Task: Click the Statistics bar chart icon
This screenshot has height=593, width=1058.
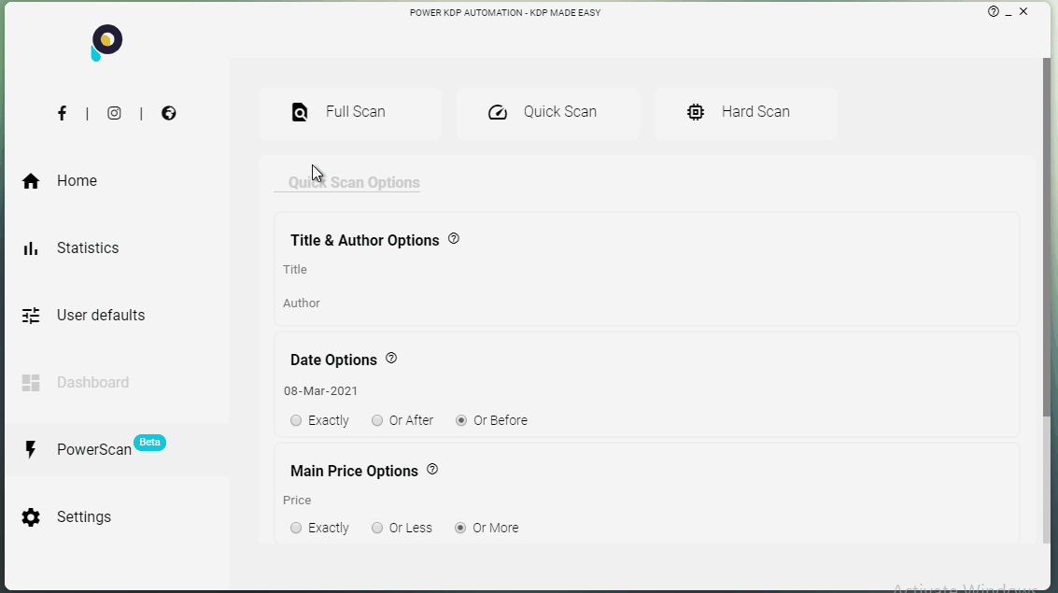Action: [x=31, y=248]
